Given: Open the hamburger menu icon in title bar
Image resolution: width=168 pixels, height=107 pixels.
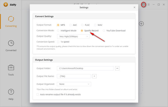Looking at the screenshot, I should tap(149, 4).
